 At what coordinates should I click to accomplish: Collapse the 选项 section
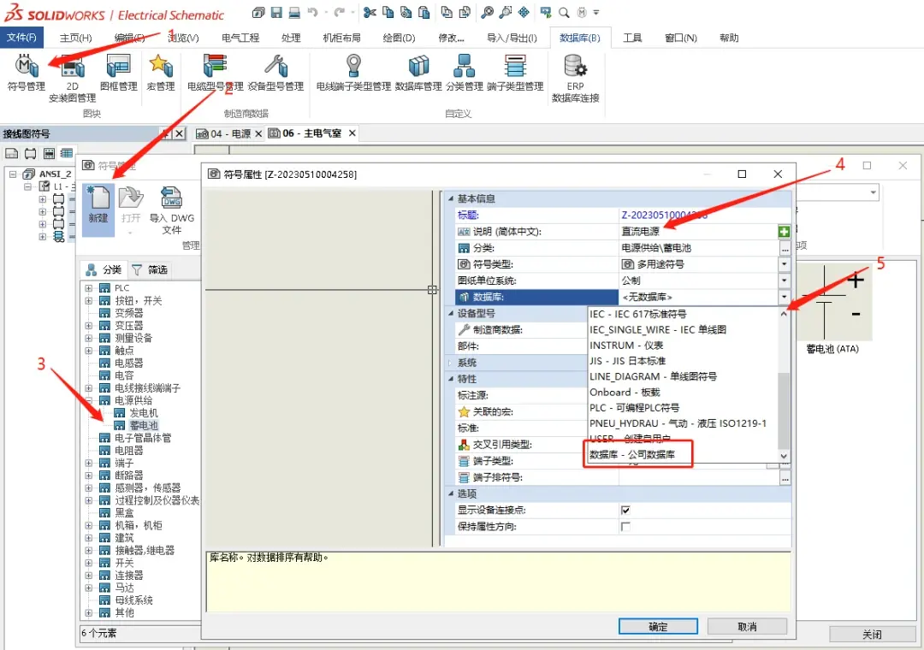tap(451, 493)
